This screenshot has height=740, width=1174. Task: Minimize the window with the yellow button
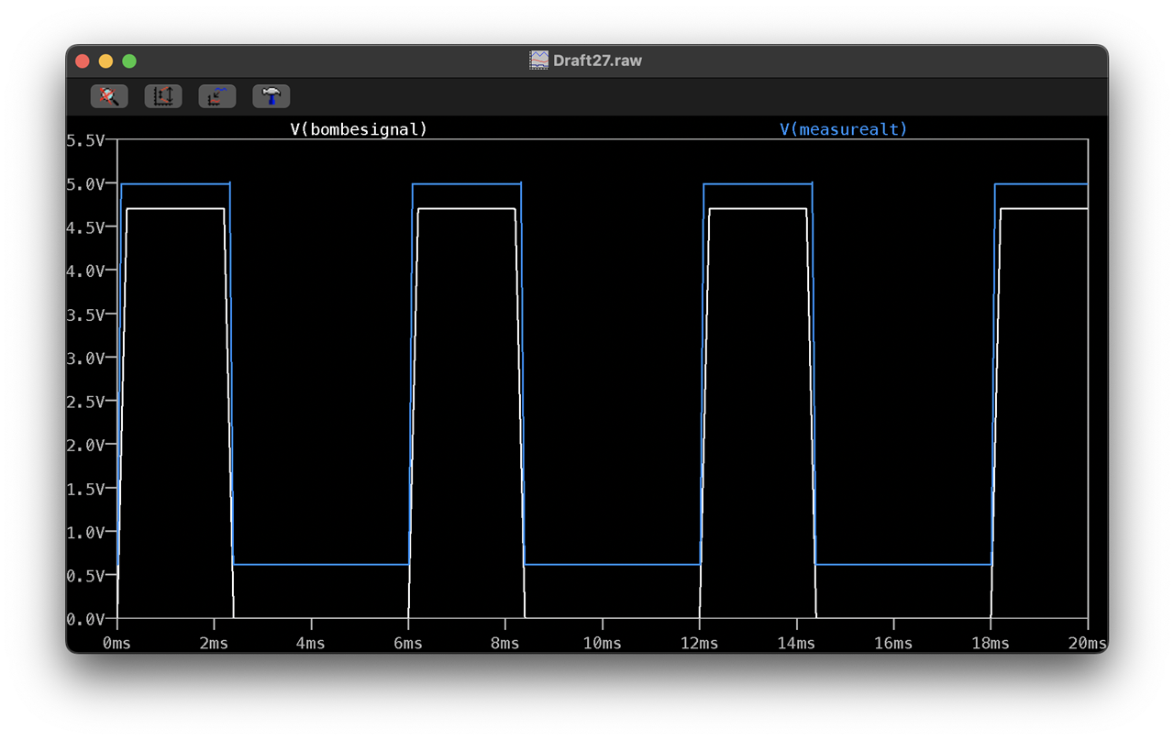coord(105,61)
